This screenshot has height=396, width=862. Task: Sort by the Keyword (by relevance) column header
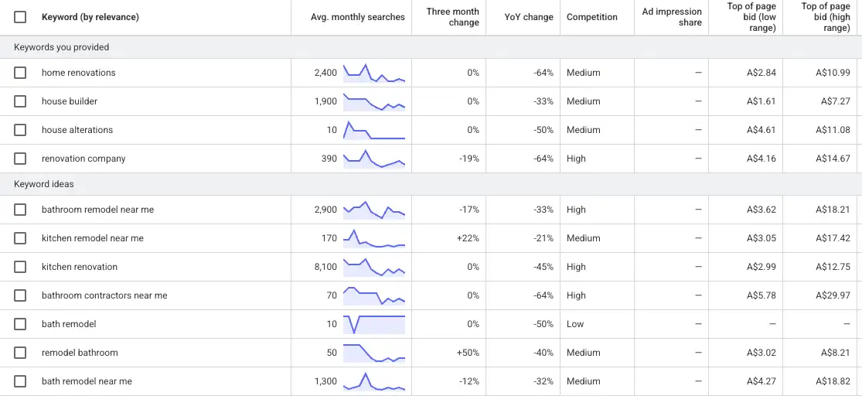[90, 17]
